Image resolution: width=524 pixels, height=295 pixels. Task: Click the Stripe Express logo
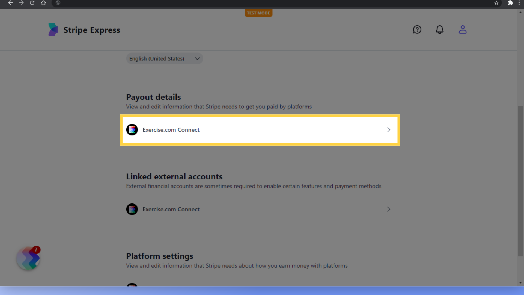coord(53,29)
